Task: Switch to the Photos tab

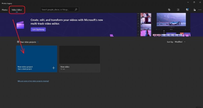Action: 5,10
